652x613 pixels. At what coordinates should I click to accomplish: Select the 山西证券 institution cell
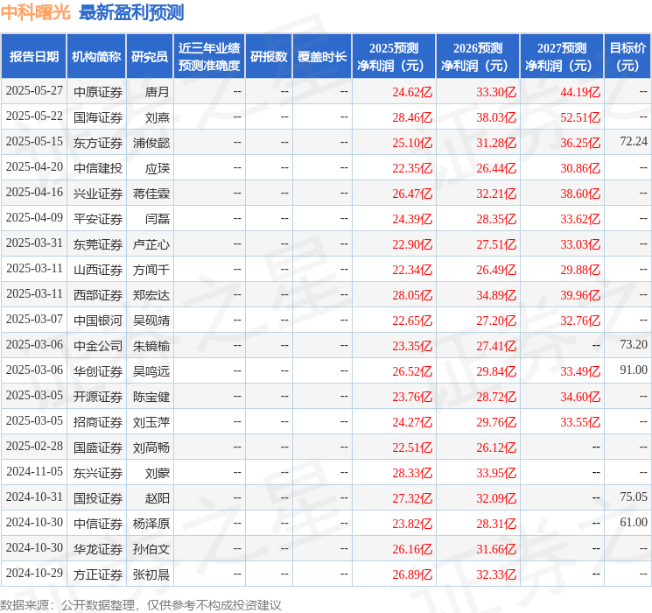coord(98,270)
